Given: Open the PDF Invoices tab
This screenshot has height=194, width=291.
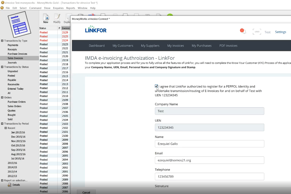Looking at the screenshot, I should coord(228,46).
